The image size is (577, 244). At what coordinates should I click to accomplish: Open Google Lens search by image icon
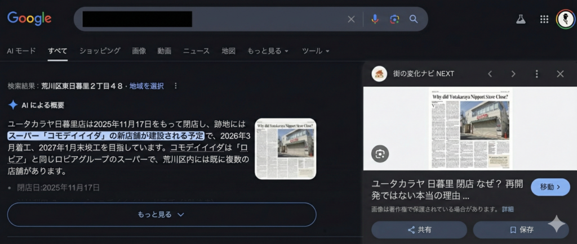[x=394, y=19]
